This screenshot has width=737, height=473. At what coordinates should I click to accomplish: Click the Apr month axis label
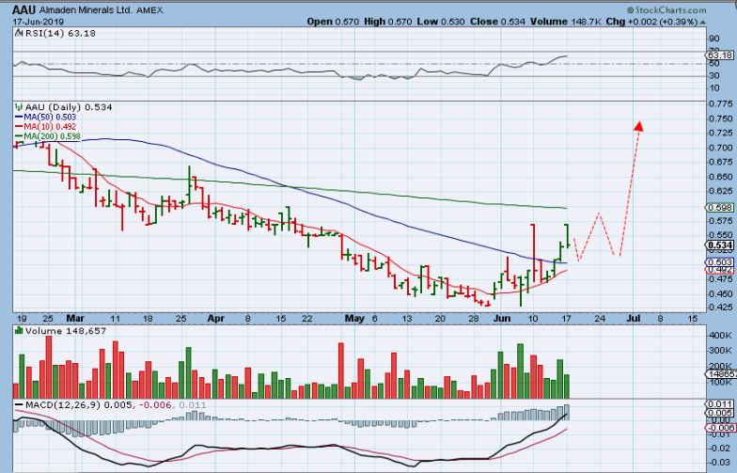pos(216,318)
